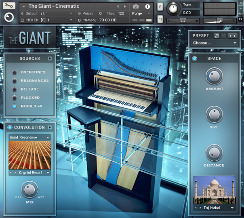
Task: Click the Crystal Reso 1 impulse name
Action: tap(31, 173)
